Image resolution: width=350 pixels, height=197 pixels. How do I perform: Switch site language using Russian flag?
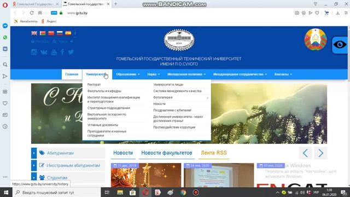[x=60, y=33]
